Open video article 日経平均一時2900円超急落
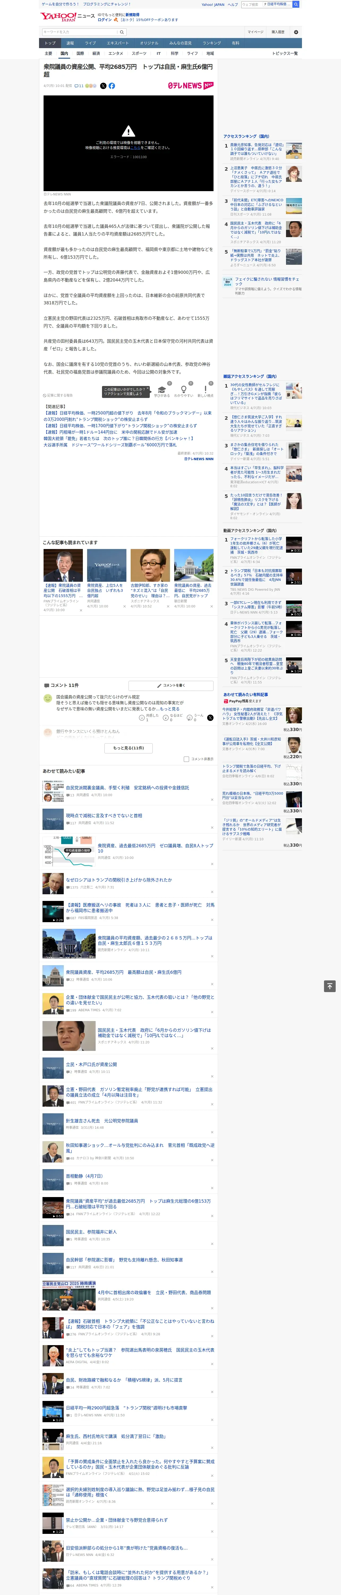Image resolution: width=341 pixels, height=1595 pixels. click(x=126, y=1407)
